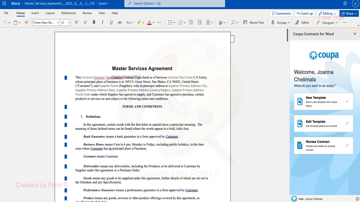Click the plus icon on New Template
The width and height of the screenshot is (360, 202).
tap(347, 102)
